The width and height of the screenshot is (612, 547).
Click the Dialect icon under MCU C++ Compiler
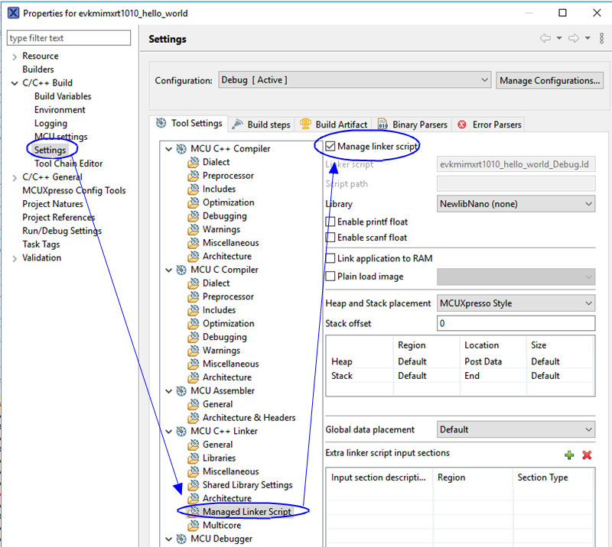point(194,162)
